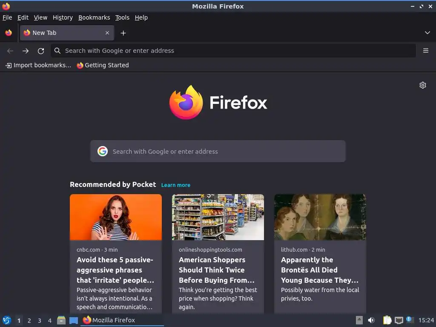
Task: Open the View menu
Action: coord(40,17)
